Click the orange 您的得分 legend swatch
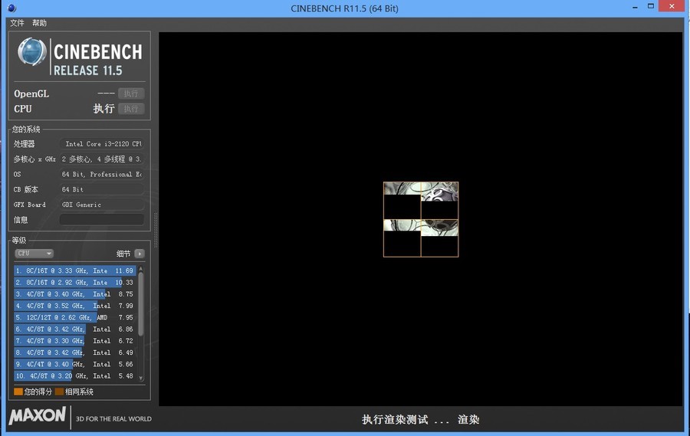The image size is (690, 436). click(18, 392)
